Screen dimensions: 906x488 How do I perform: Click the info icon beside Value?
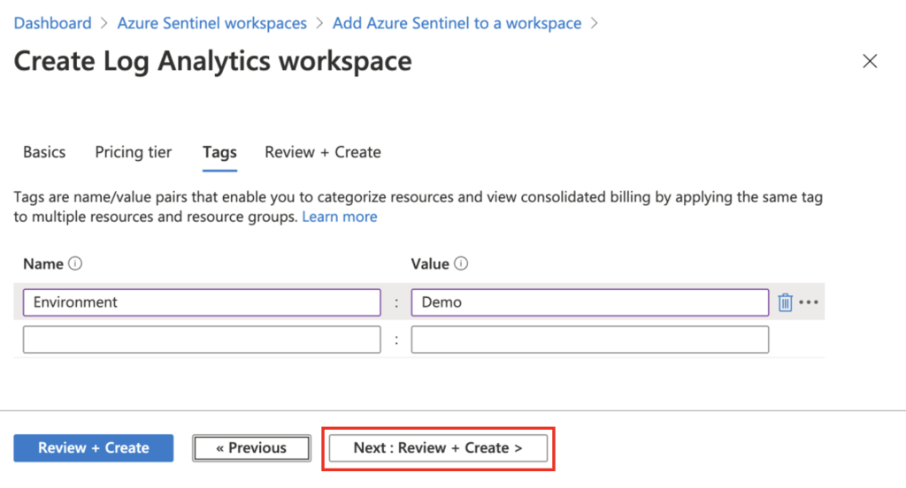pyautogui.click(x=461, y=263)
